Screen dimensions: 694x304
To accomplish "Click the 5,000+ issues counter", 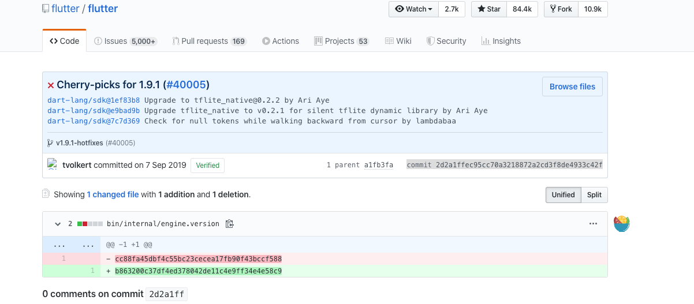I will click(143, 42).
